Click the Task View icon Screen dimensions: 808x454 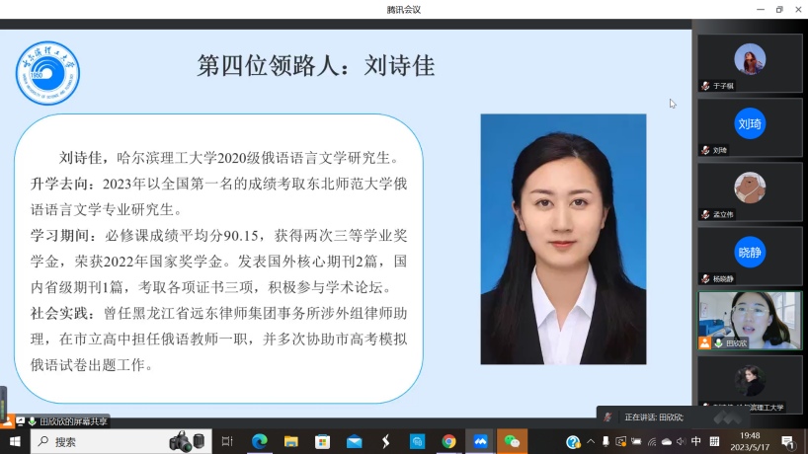227,441
